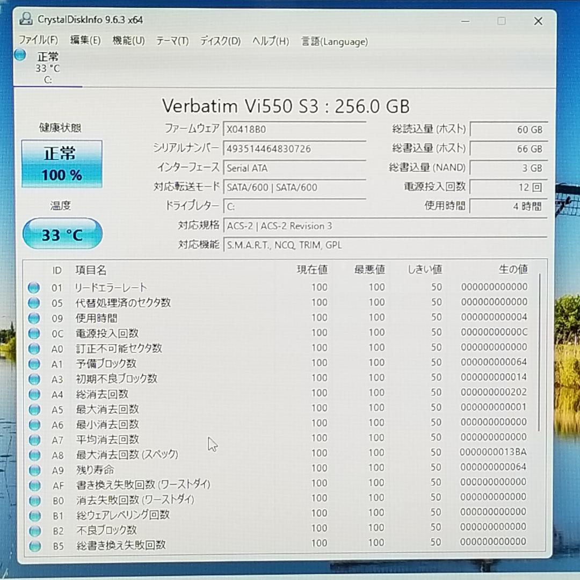Open the ヘルプ(H) menu
Viewport: 580px width, 580px height.
[271, 41]
